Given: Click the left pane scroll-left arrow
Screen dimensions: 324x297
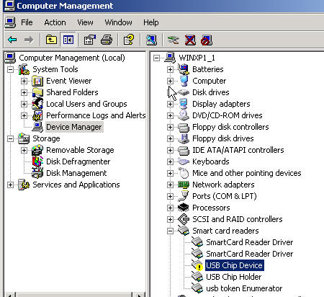Looking at the screenshot, I should 10,295.
